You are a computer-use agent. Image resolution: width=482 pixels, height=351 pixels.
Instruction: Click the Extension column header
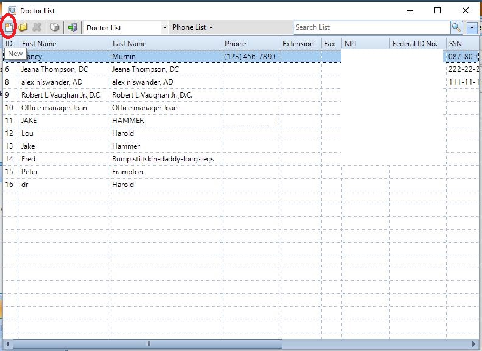pos(300,44)
